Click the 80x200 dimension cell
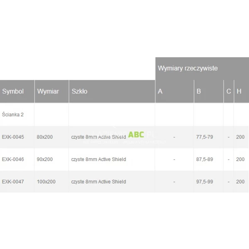The height and width of the screenshot is (249, 249). pos(45,137)
